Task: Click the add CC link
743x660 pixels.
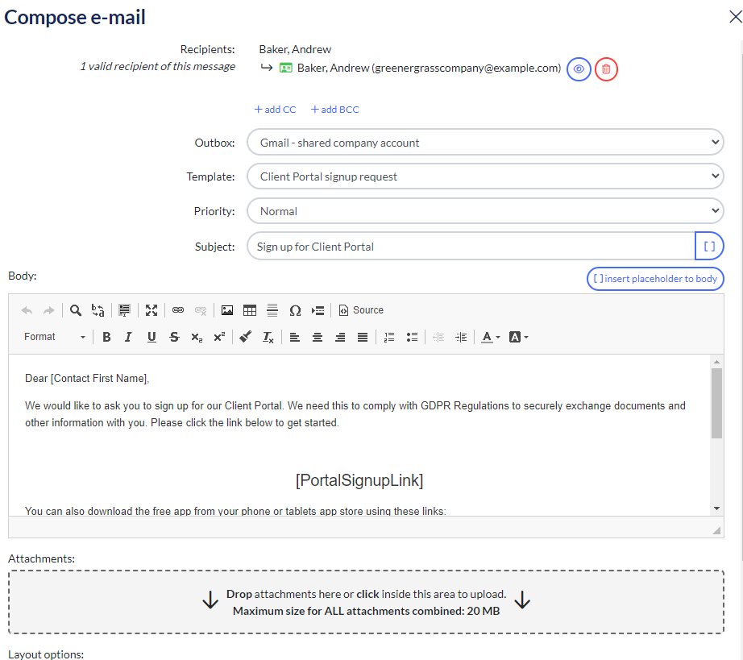Action: [x=275, y=110]
